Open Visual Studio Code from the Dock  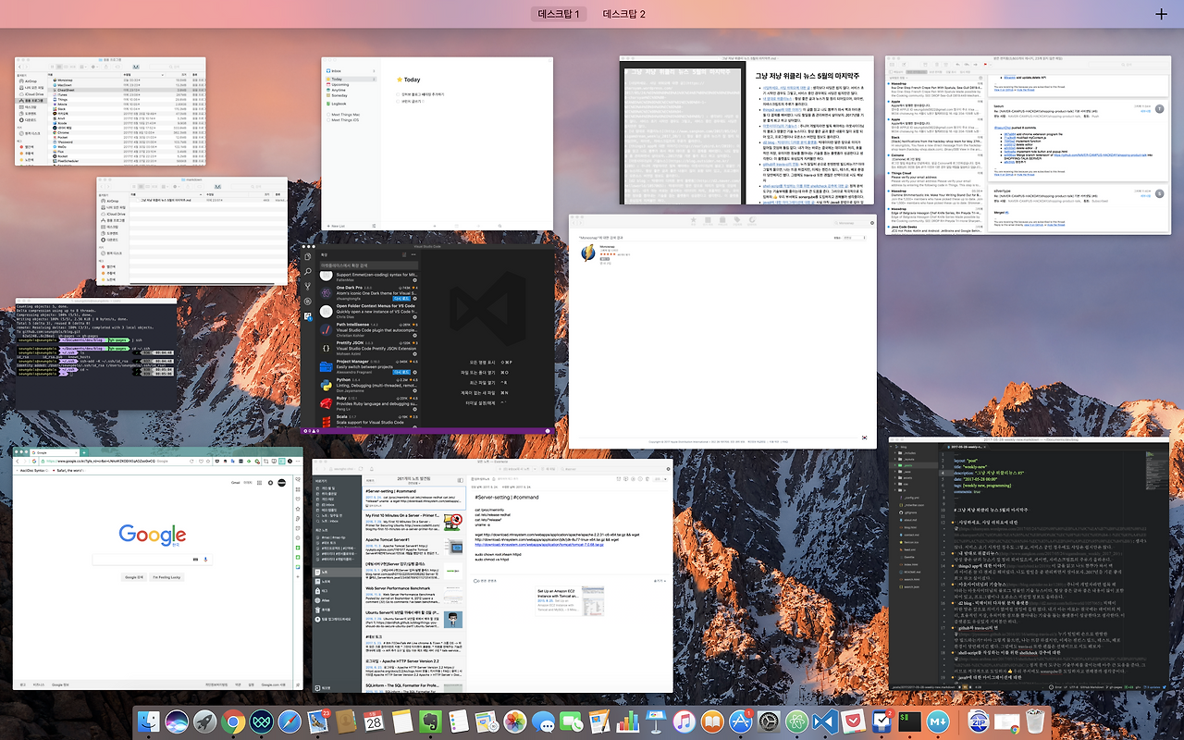pos(825,721)
